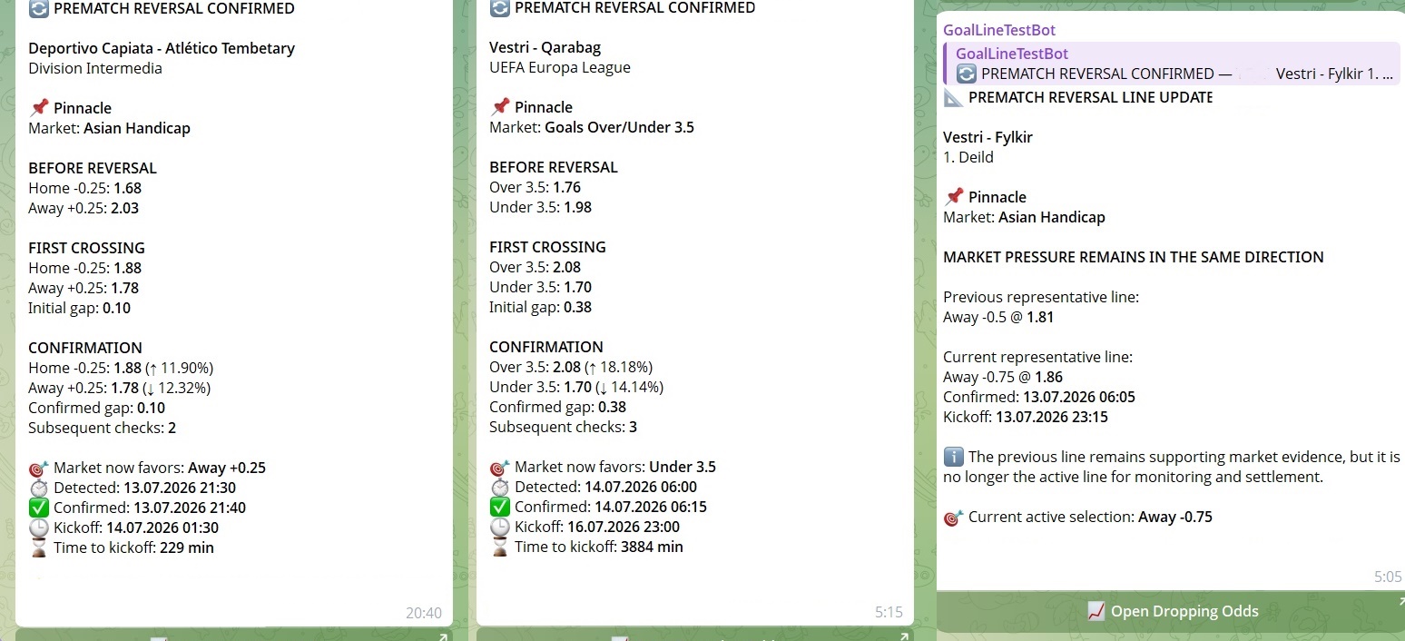Select 'Under 3.5: 1.98' line
This screenshot has width=1405, height=641.
click(x=540, y=207)
